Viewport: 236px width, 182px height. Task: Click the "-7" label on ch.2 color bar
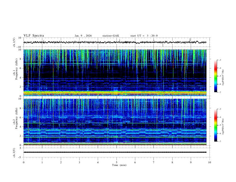point(220,141)
